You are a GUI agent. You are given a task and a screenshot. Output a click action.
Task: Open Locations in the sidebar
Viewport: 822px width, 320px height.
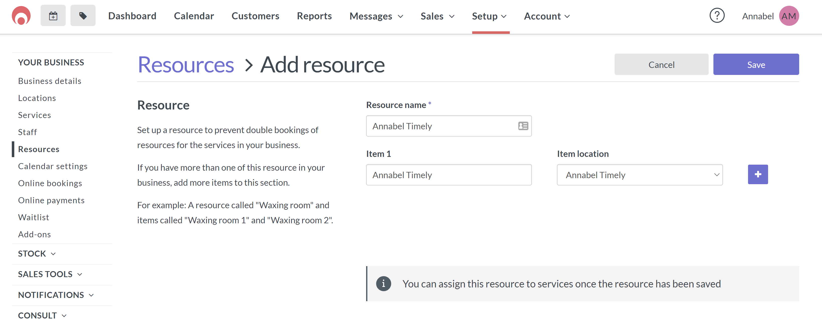(x=37, y=98)
